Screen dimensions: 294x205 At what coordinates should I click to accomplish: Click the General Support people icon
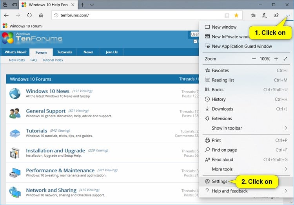15,113
